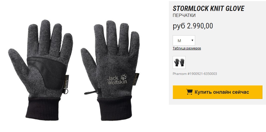Click the size dropdown arrow
The image size is (266, 132).
[192, 40]
